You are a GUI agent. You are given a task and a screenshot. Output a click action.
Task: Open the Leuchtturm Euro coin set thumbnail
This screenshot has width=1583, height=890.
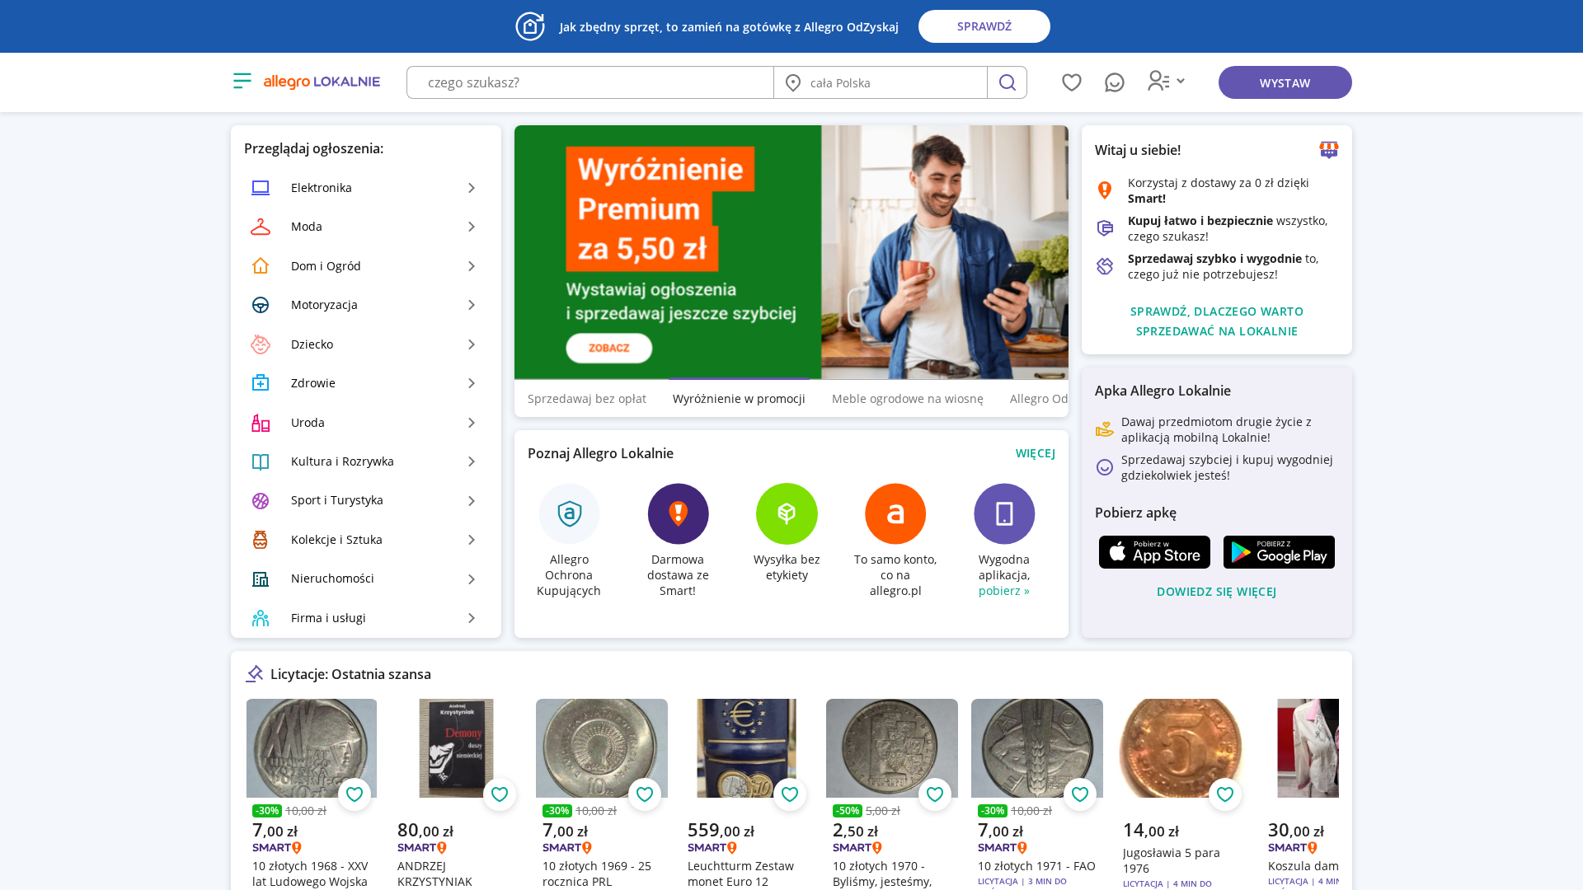[747, 748]
